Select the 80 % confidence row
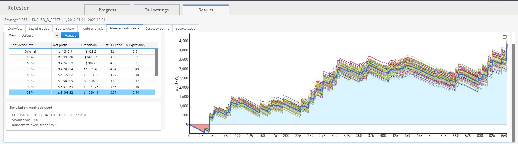The width and height of the screenshot is (518, 144). coord(82,75)
